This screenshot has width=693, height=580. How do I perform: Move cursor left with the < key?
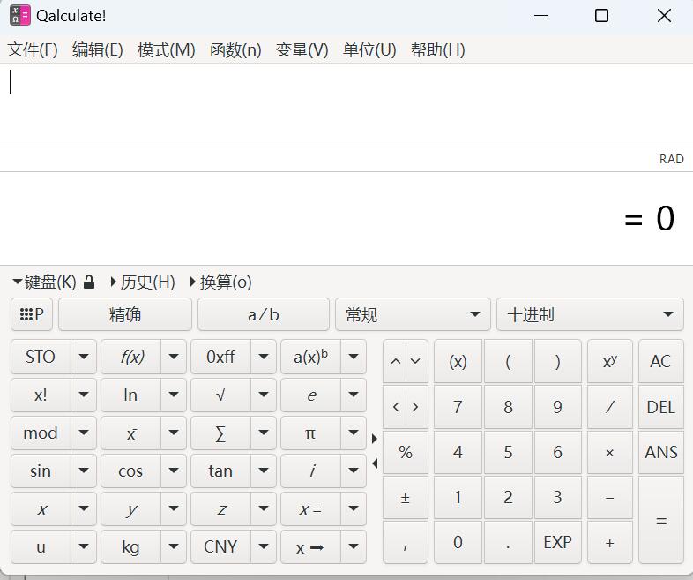pyautogui.click(x=395, y=407)
